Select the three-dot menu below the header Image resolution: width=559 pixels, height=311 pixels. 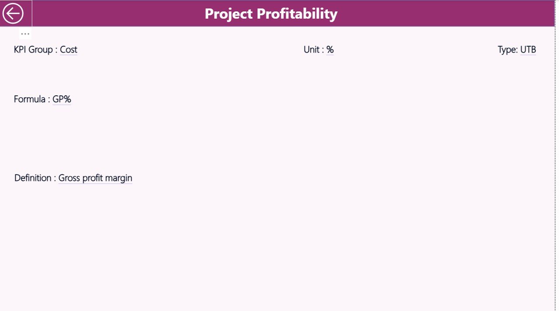[x=25, y=34]
